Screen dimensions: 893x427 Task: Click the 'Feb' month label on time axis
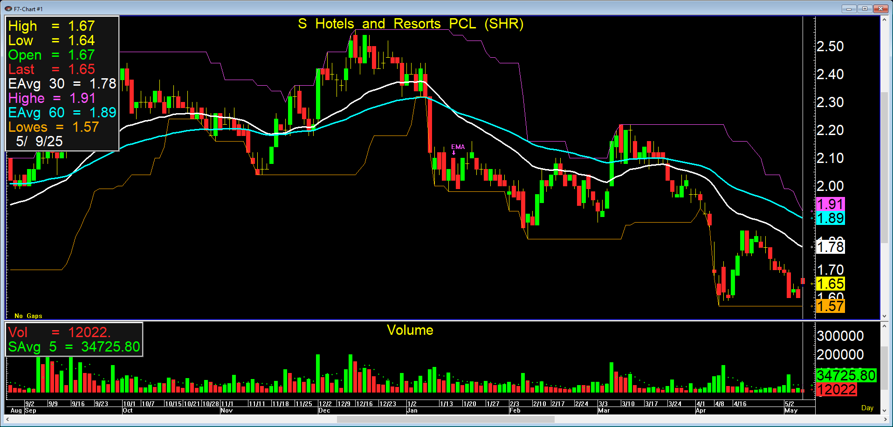[515, 411]
